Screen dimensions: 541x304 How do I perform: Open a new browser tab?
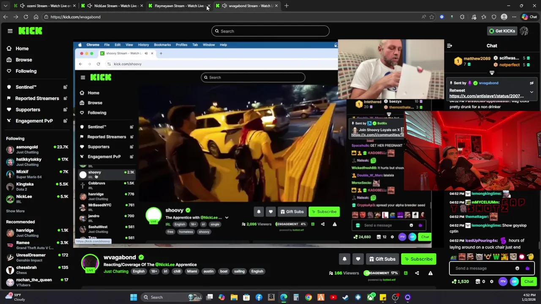point(287,6)
